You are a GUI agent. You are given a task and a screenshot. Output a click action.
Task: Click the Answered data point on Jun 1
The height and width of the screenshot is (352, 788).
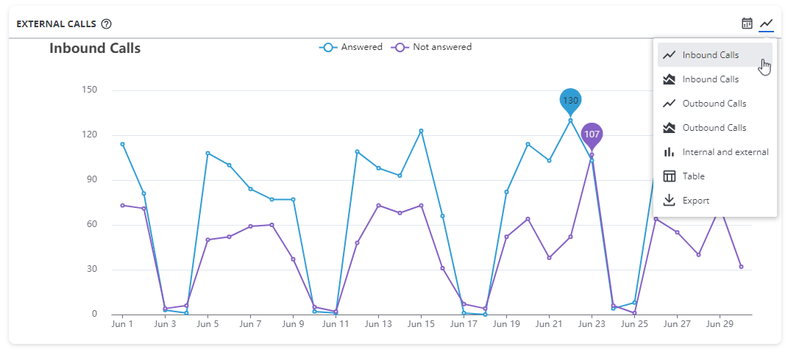tap(122, 144)
